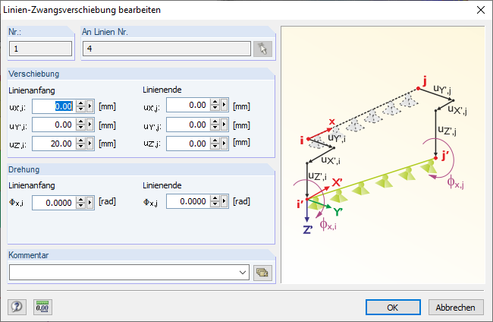Click the Verschiebung section header
493x322 pixels.
tap(33, 74)
